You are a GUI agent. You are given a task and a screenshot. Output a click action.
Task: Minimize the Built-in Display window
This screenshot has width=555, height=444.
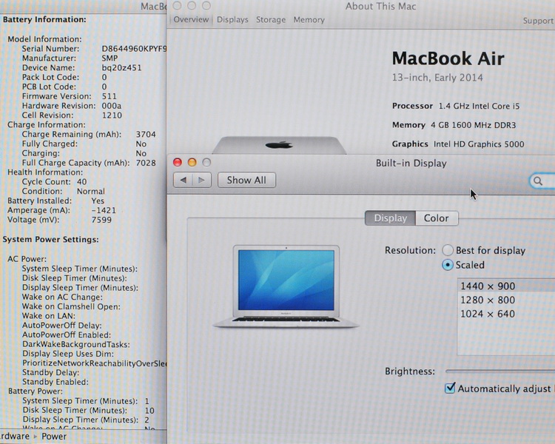(x=192, y=162)
